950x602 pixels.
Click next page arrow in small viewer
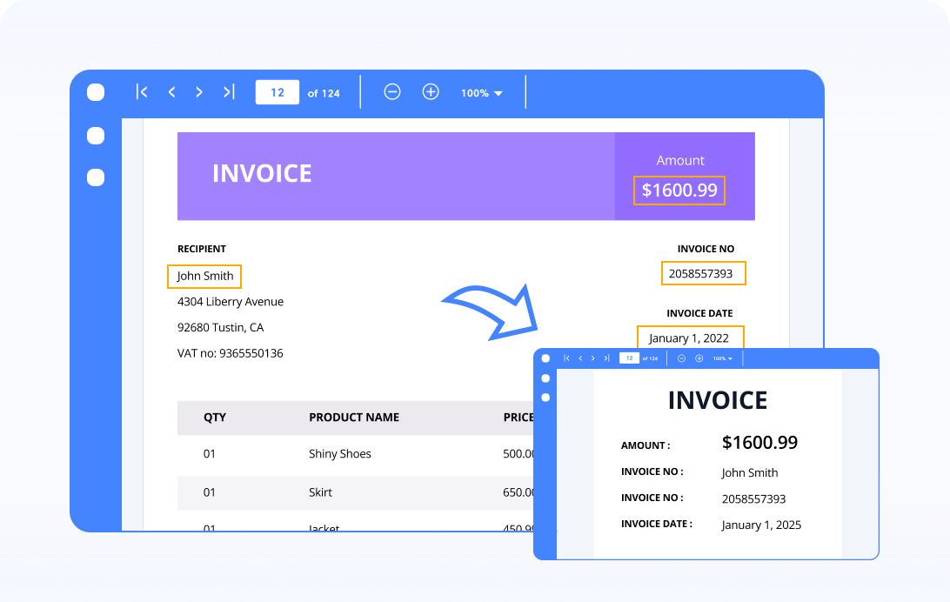593,358
